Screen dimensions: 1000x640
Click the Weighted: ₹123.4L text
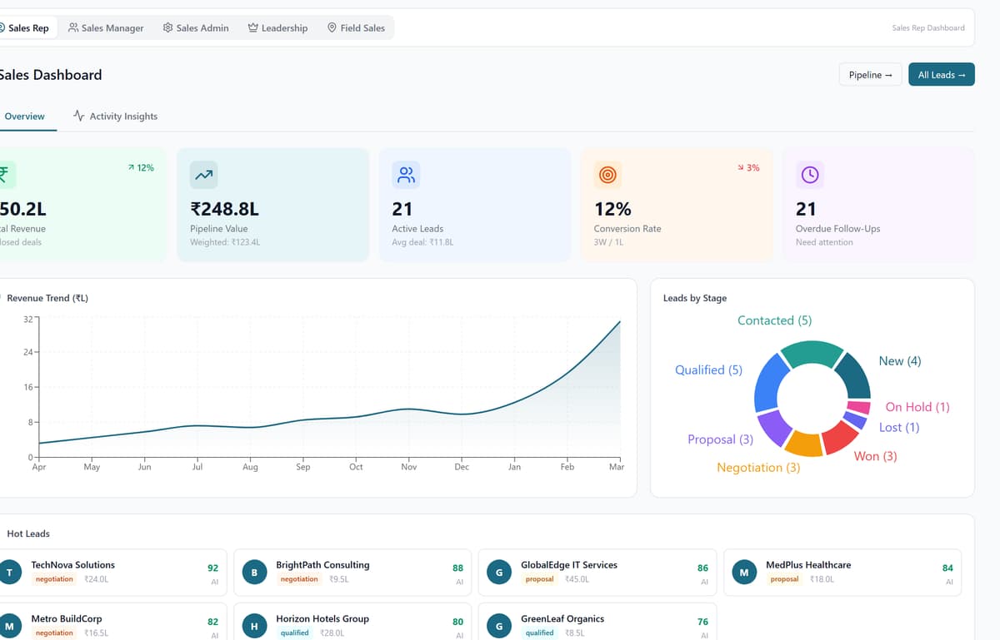point(225,242)
